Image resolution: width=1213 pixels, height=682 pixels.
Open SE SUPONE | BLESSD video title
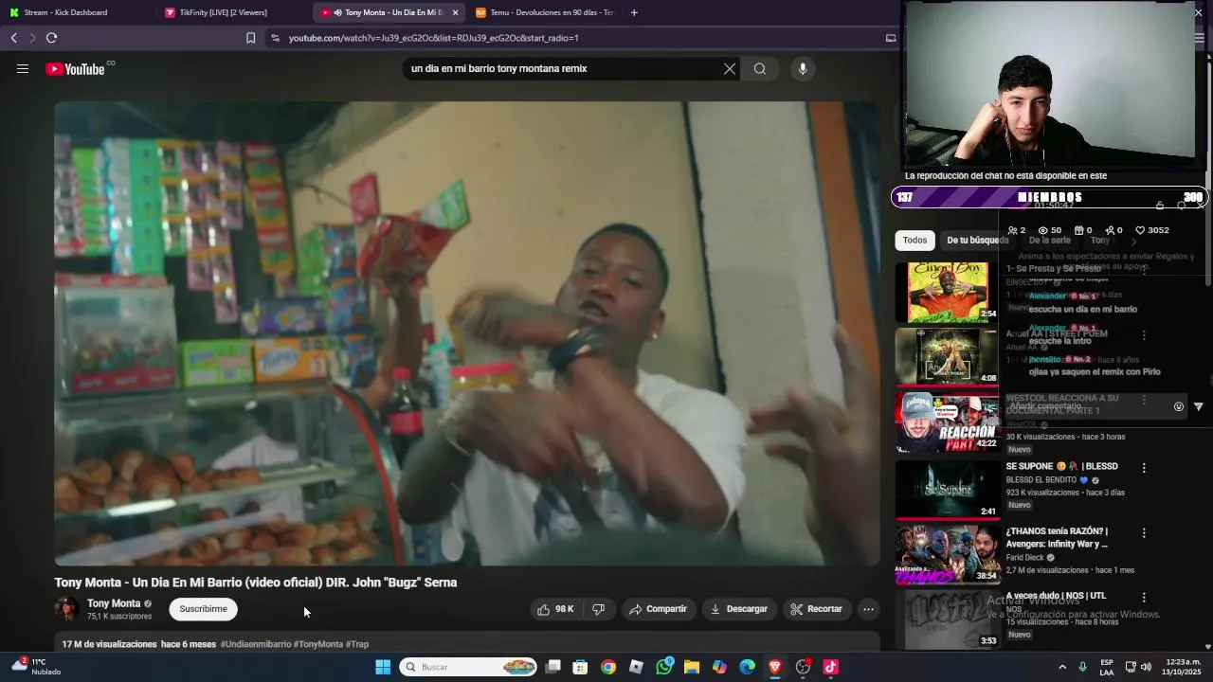1061,467
